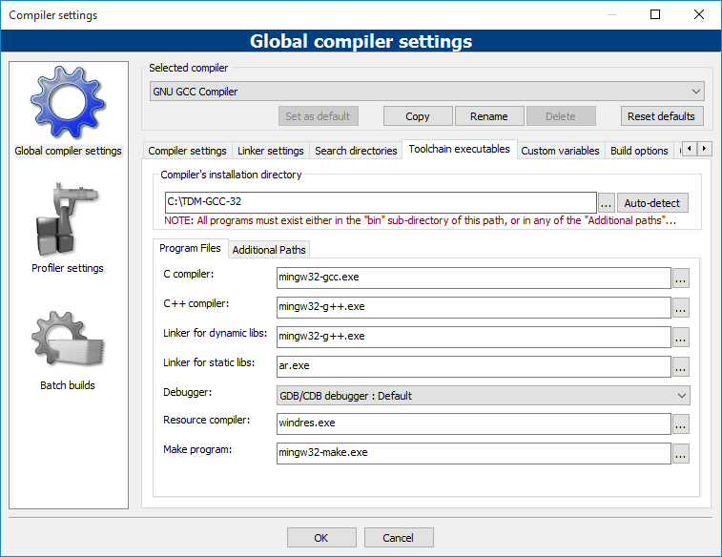
Task: Open the Additional Paths tab
Action: pyautogui.click(x=269, y=250)
